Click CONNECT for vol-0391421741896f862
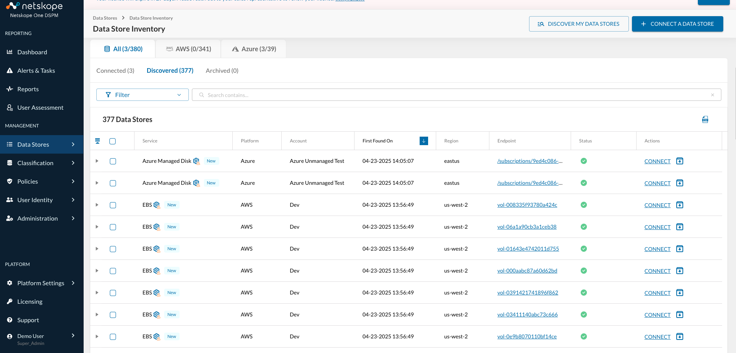The image size is (736, 353). (x=657, y=293)
